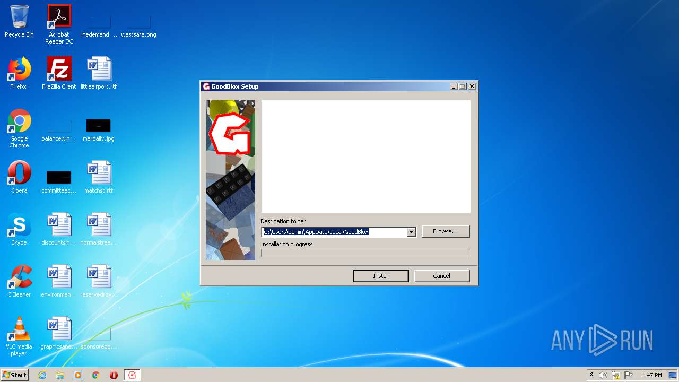Open Chrome from the taskbar
This screenshot has width=679, height=382.
coord(96,375)
